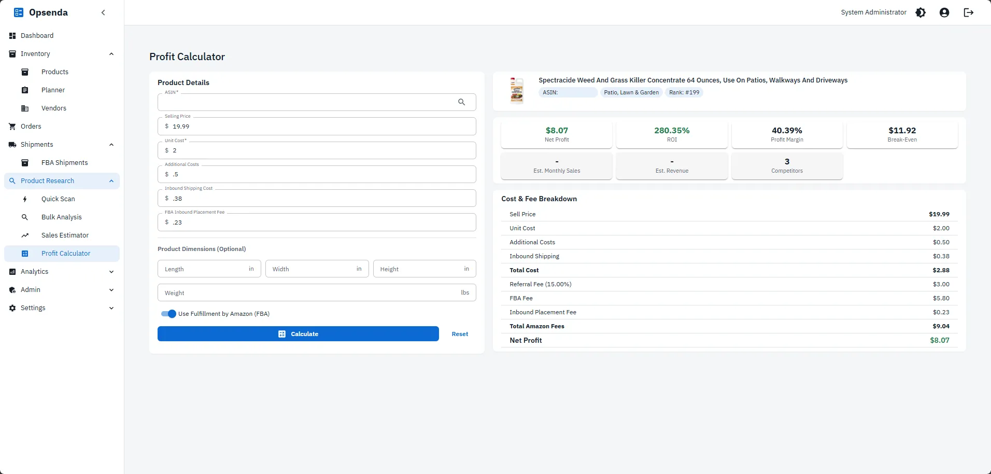Image resolution: width=991 pixels, height=474 pixels.
Task: Click the Weight field
Action: point(317,293)
